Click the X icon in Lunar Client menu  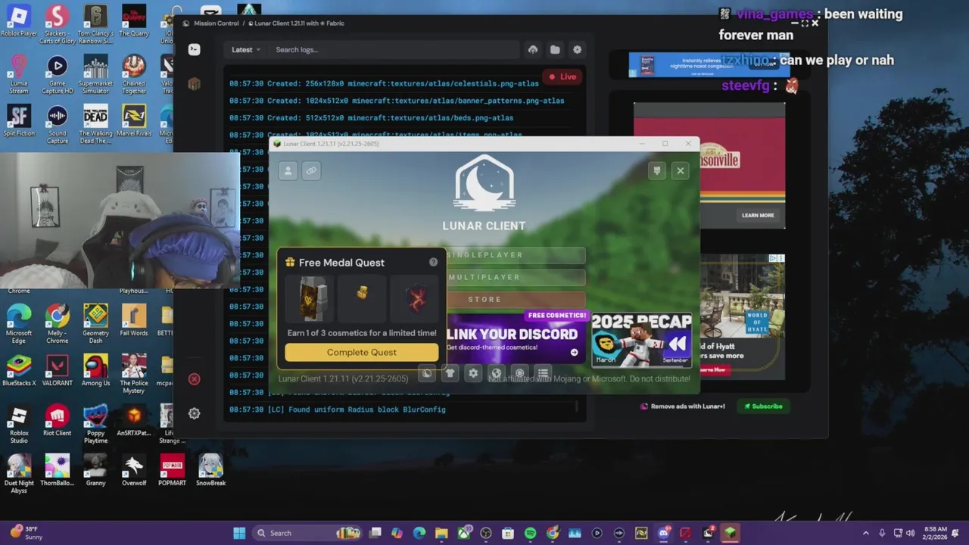pos(681,171)
